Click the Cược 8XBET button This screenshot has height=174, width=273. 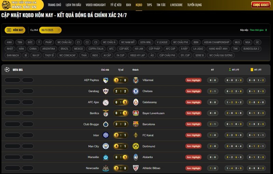[261, 5]
